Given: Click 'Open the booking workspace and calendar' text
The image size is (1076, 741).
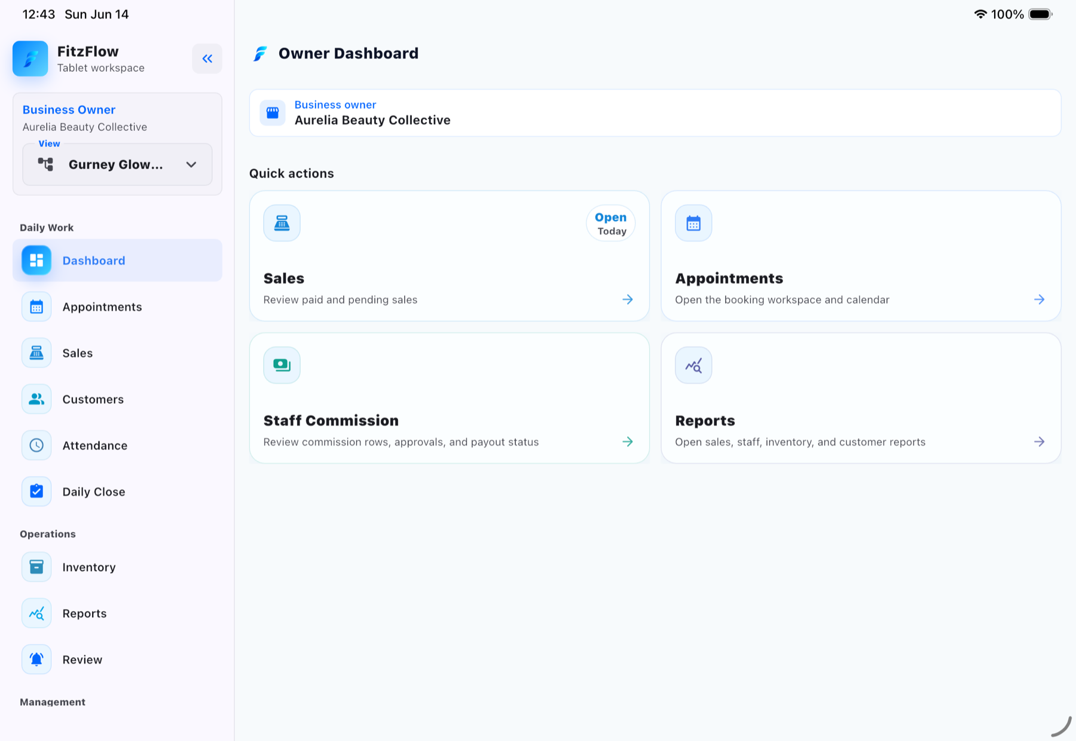Looking at the screenshot, I should (782, 300).
